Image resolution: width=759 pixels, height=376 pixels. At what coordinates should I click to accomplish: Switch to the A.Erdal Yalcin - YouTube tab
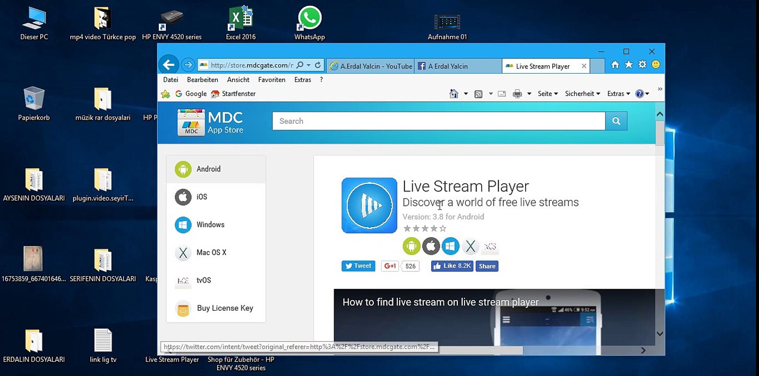point(371,66)
